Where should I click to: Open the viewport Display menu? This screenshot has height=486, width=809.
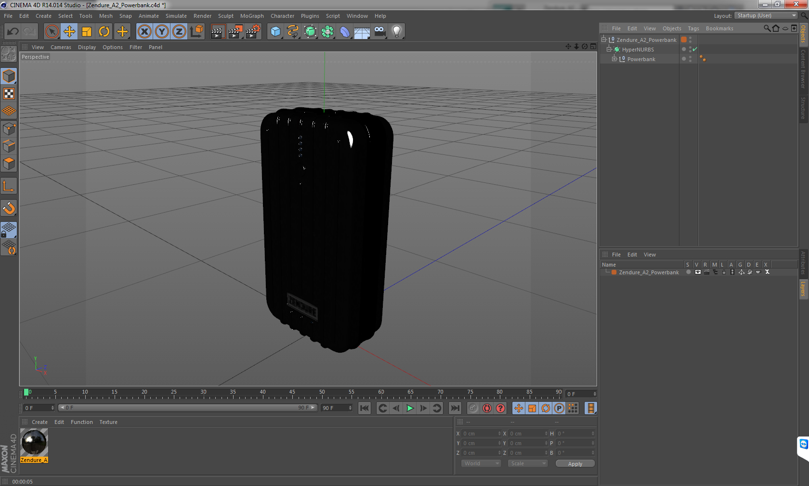87,47
